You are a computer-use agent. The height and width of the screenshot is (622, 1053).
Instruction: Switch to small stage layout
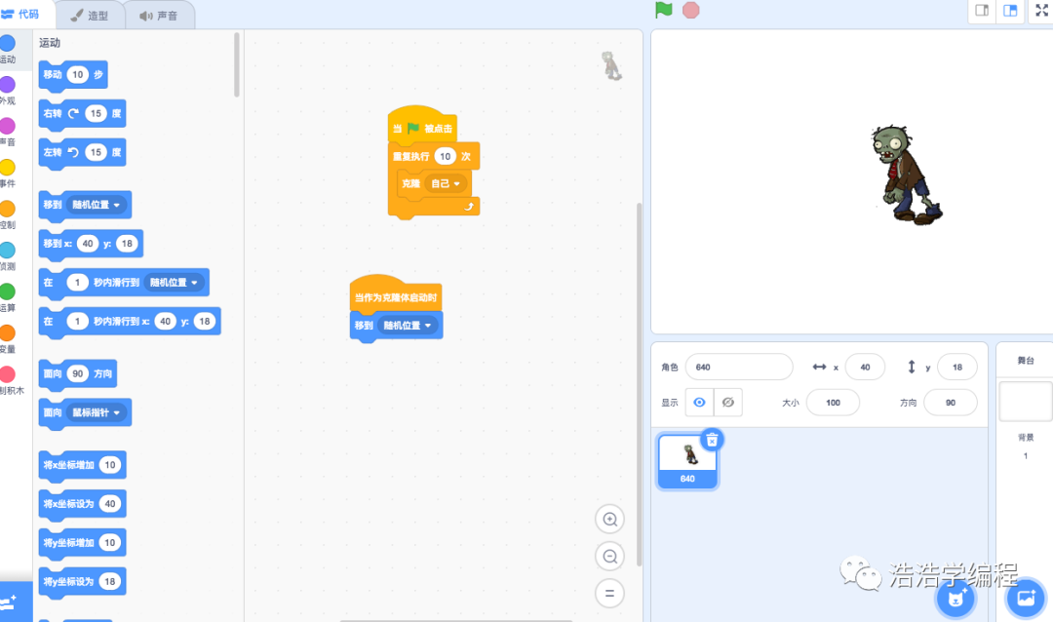tap(982, 11)
